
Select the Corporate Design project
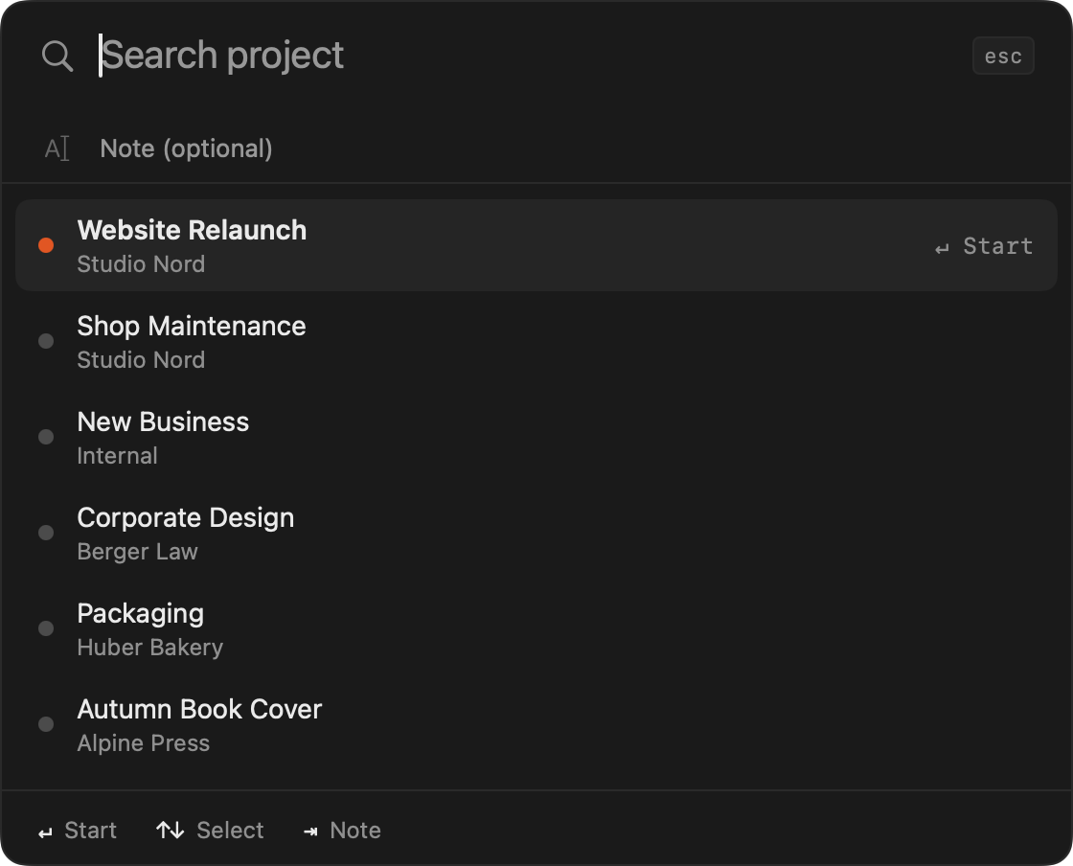tap(536, 533)
